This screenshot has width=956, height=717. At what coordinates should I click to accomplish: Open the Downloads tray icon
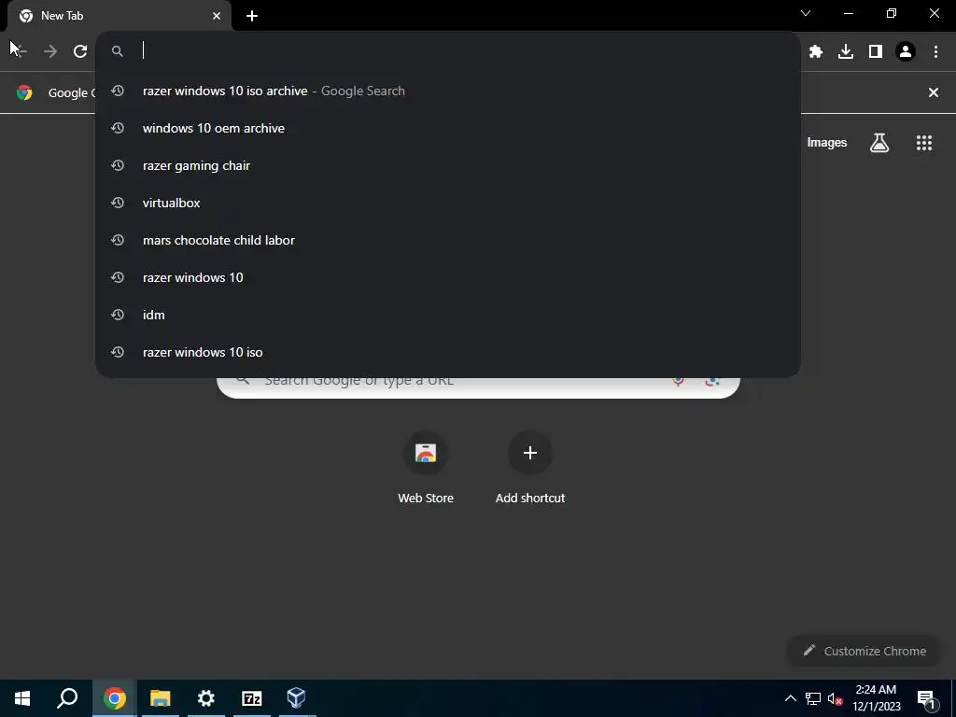coord(846,51)
